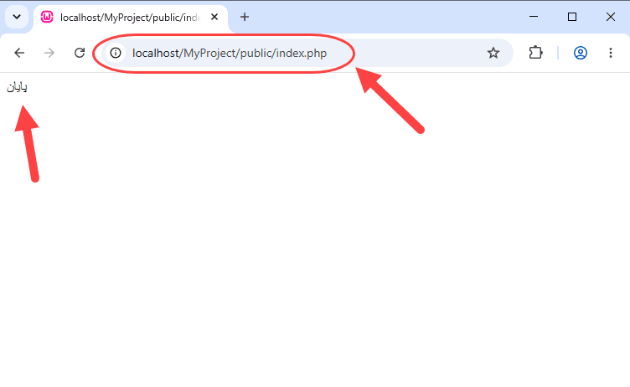Click the pink WAMP favicon on the tab
This screenshot has width=630, height=387.
[x=47, y=17]
